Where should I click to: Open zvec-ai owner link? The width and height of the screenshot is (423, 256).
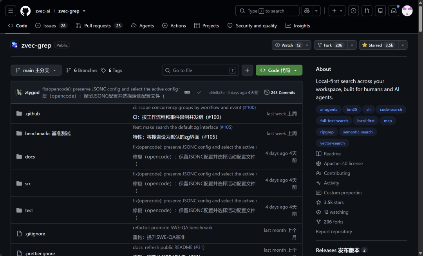(x=43, y=11)
